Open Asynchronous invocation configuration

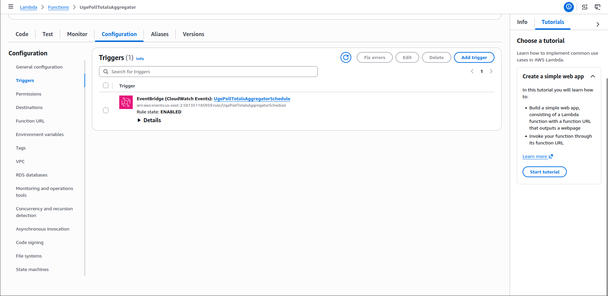[43, 229]
